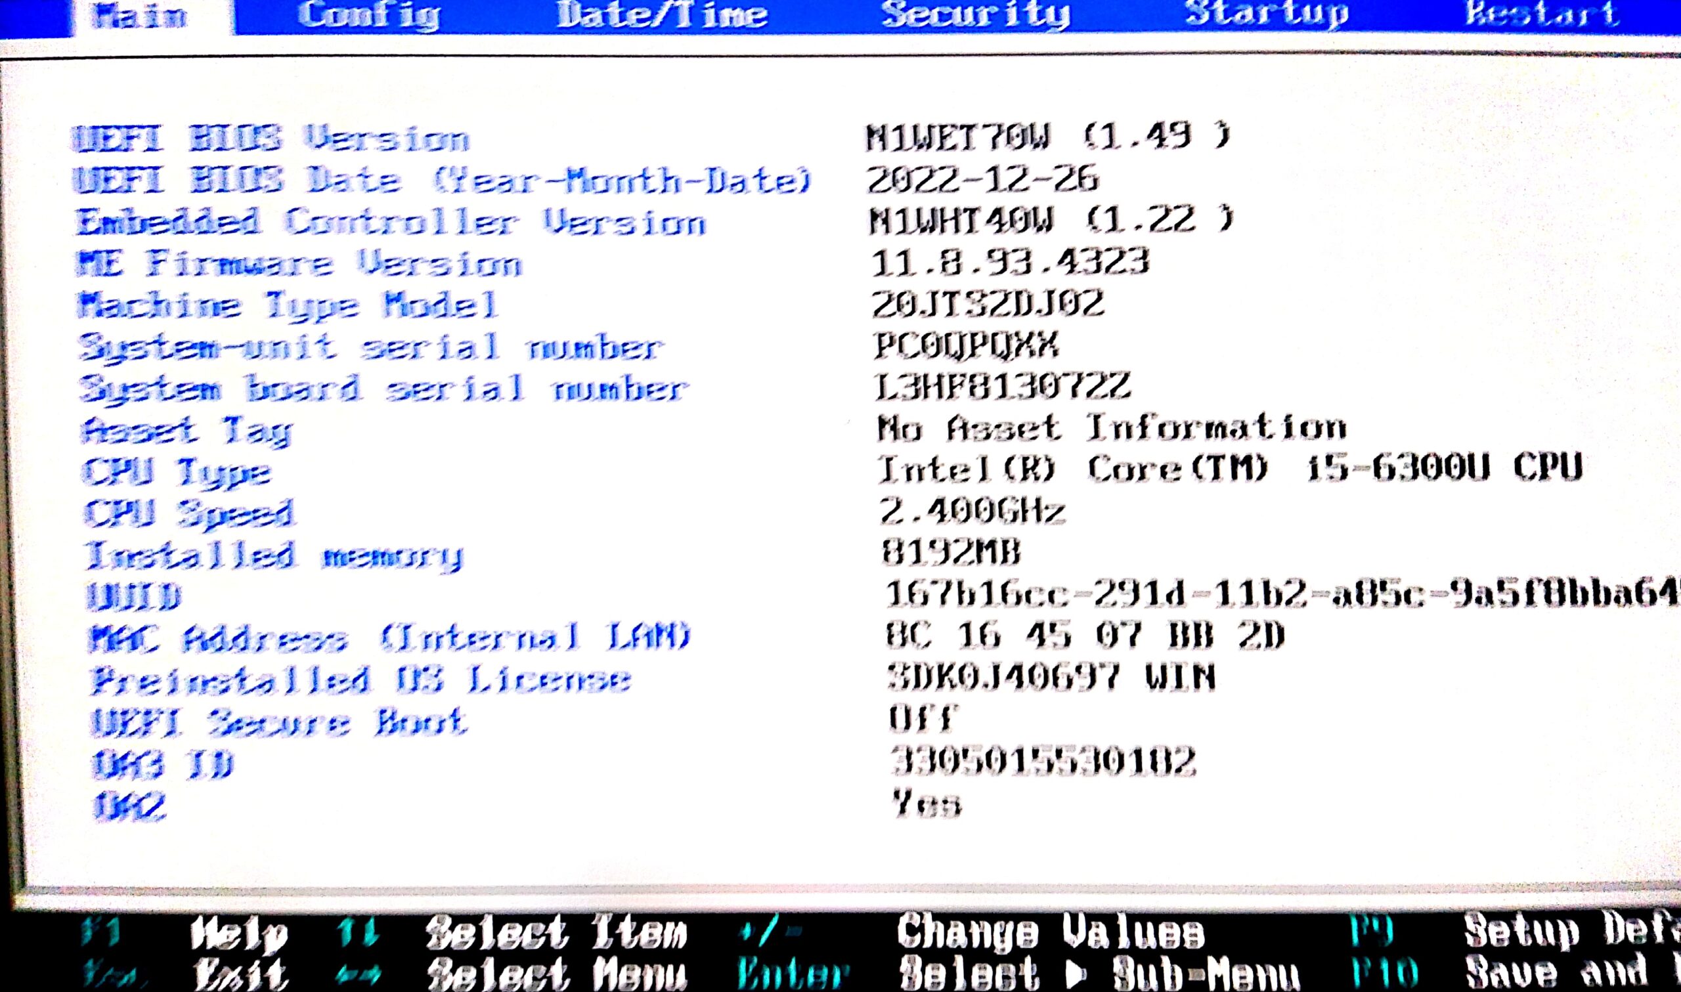Click MAC value 8C 16 45 07 BB 2D
The image size is (1681, 992).
click(x=1085, y=634)
